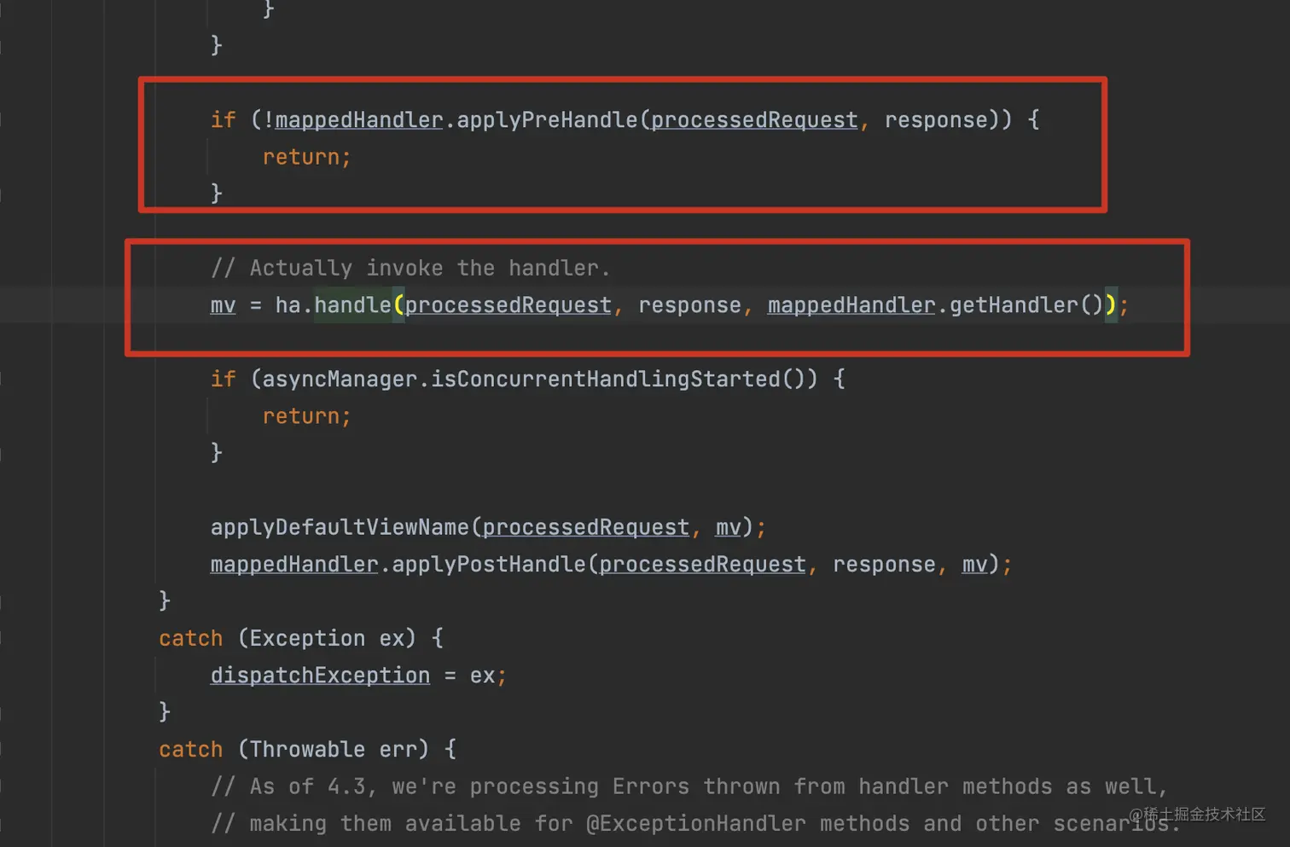Select processedRequest argument inside ha.handle call
The width and height of the screenshot is (1290, 847).
[x=508, y=305]
